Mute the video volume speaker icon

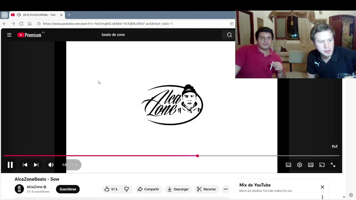pyautogui.click(x=51, y=165)
